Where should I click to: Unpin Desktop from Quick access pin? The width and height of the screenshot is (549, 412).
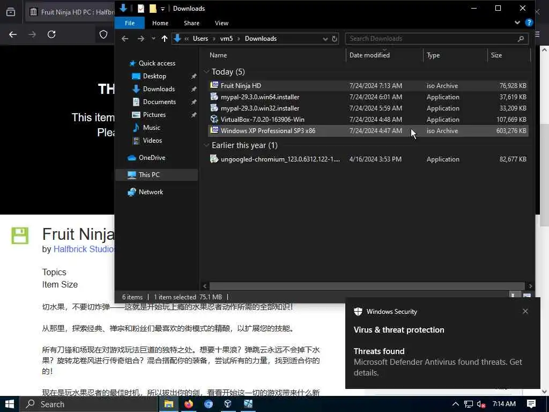click(194, 76)
